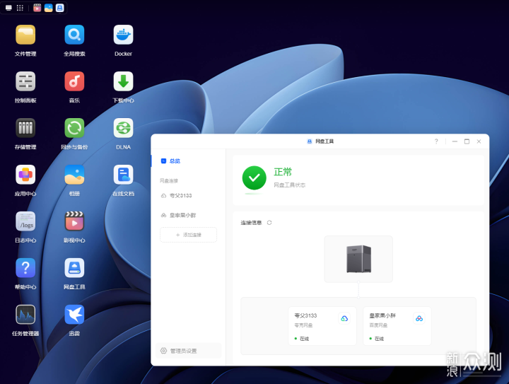509x384 pixels.
Task: Open the app grid launcher in top bar
Action: [20, 8]
